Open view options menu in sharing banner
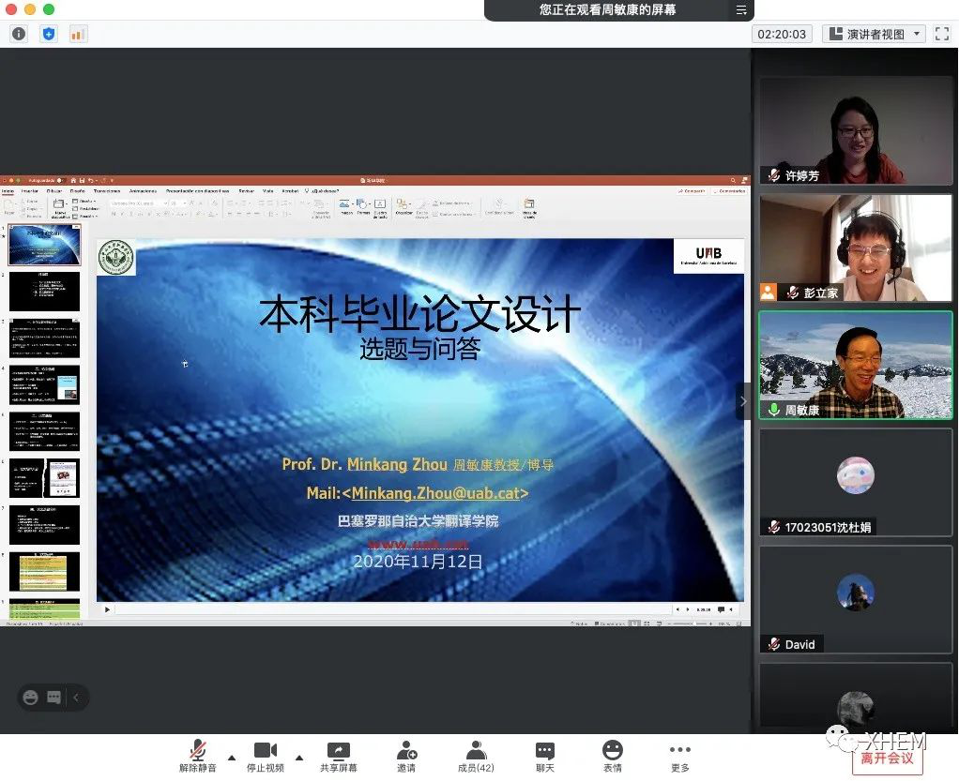 point(741,10)
